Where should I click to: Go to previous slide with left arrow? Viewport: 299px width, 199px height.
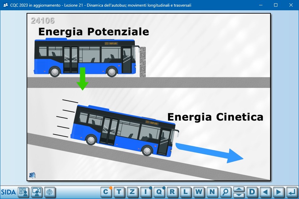click(x=265, y=192)
